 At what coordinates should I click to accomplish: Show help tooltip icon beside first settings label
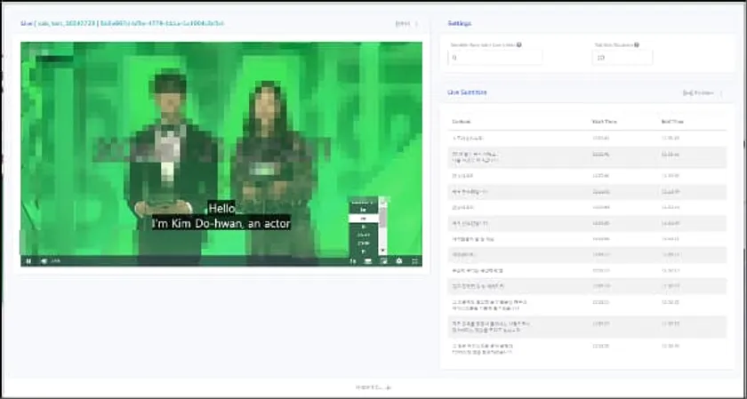point(518,44)
